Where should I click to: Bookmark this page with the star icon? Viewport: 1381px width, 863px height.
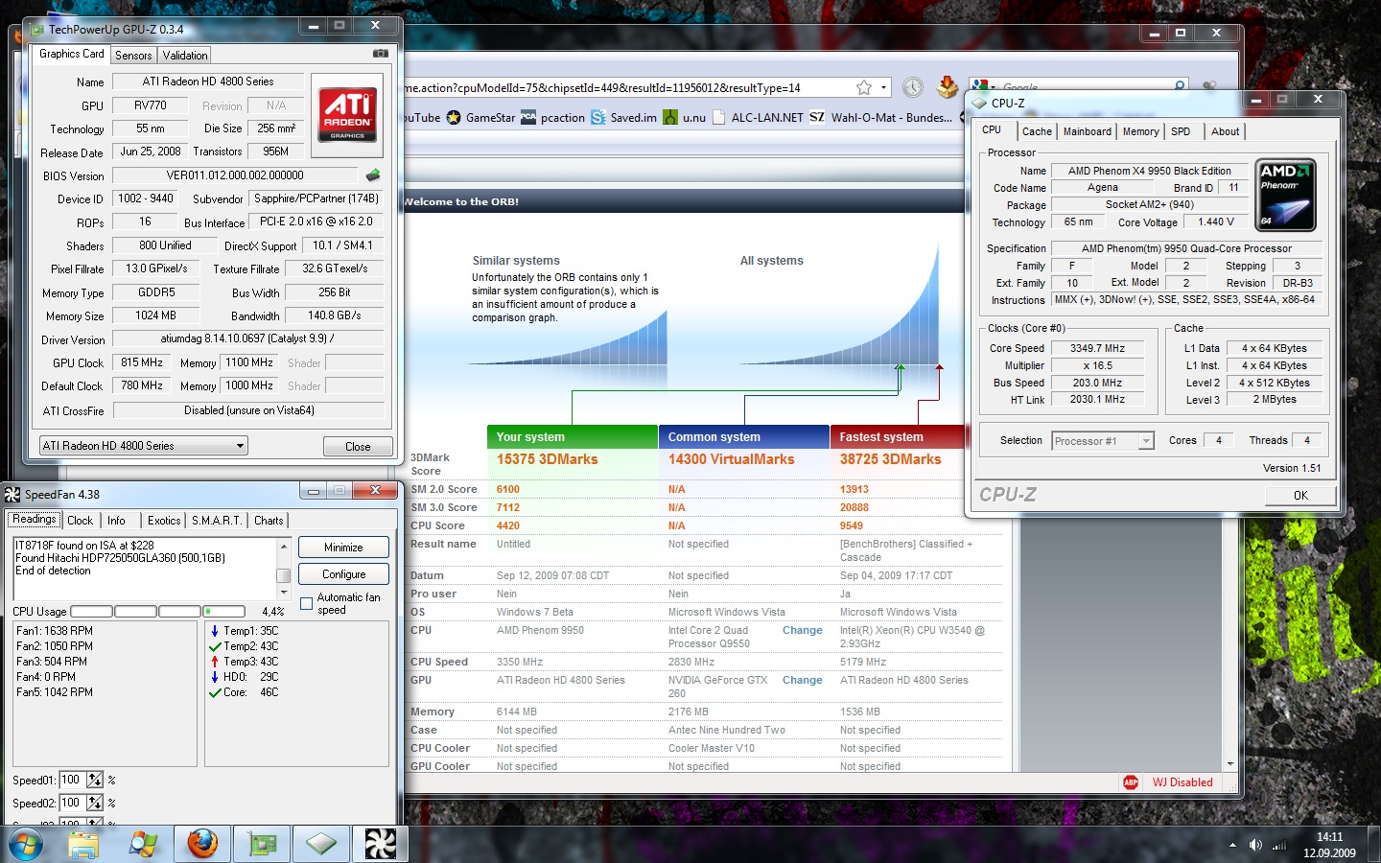click(864, 87)
